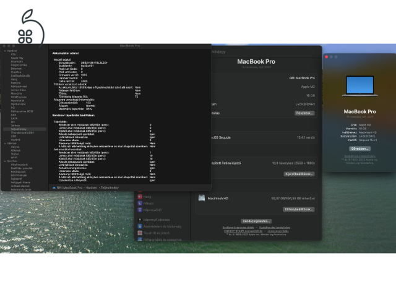Select Optikai szál in the hardware list

[18, 104]
